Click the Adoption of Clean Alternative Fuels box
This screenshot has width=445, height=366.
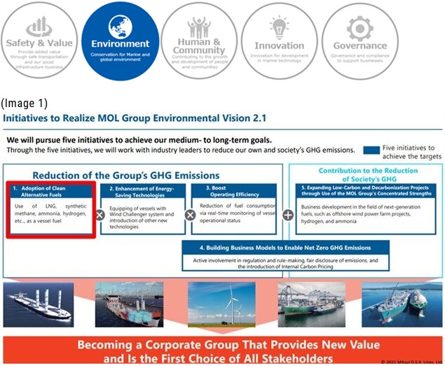click(x=52, y=210)
